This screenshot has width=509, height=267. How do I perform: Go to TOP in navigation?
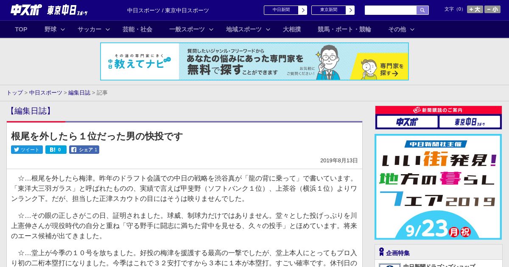(21, 29)
